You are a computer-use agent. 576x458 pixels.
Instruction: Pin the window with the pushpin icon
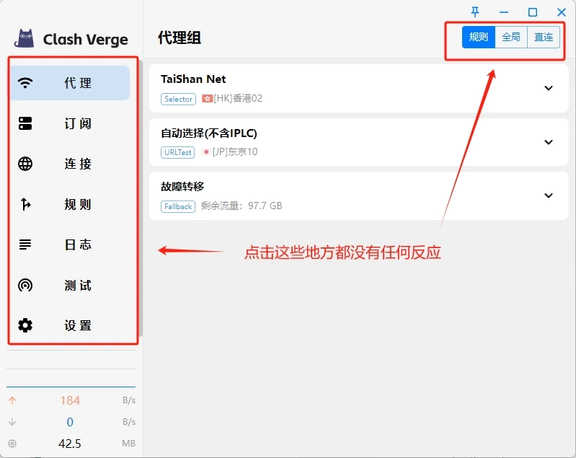coord(475,12)
